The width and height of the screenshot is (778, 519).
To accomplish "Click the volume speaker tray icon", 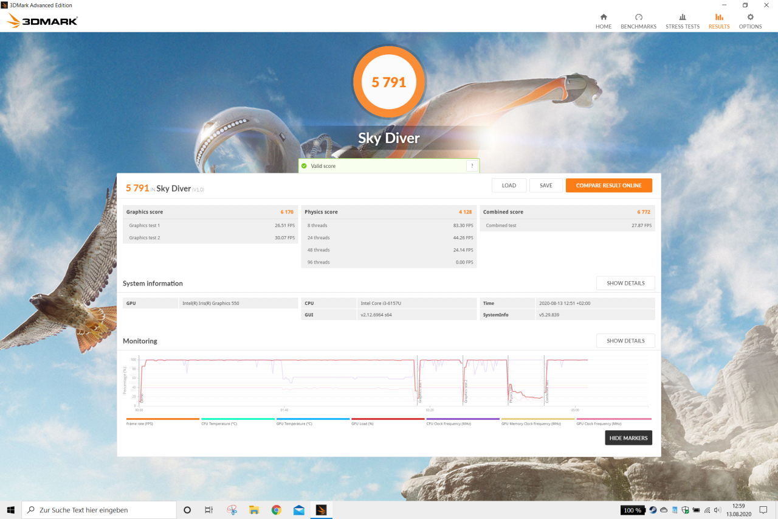I will (718, 510).
